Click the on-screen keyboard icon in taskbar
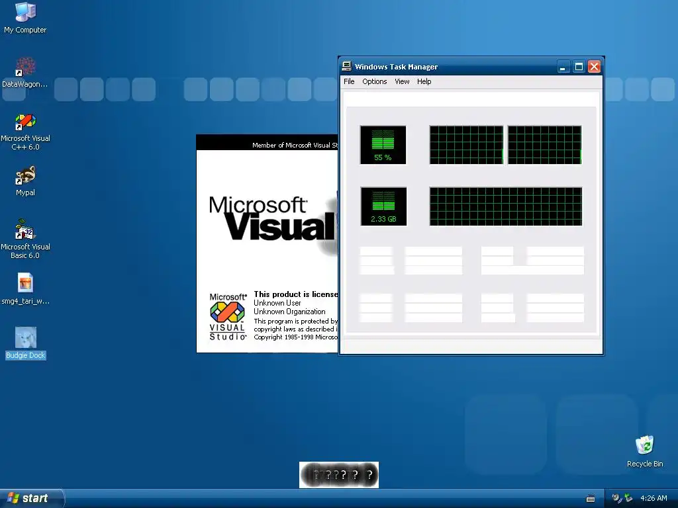Image resolution: width=678 pixels, height=508 pixels. [x=590, y=499]
